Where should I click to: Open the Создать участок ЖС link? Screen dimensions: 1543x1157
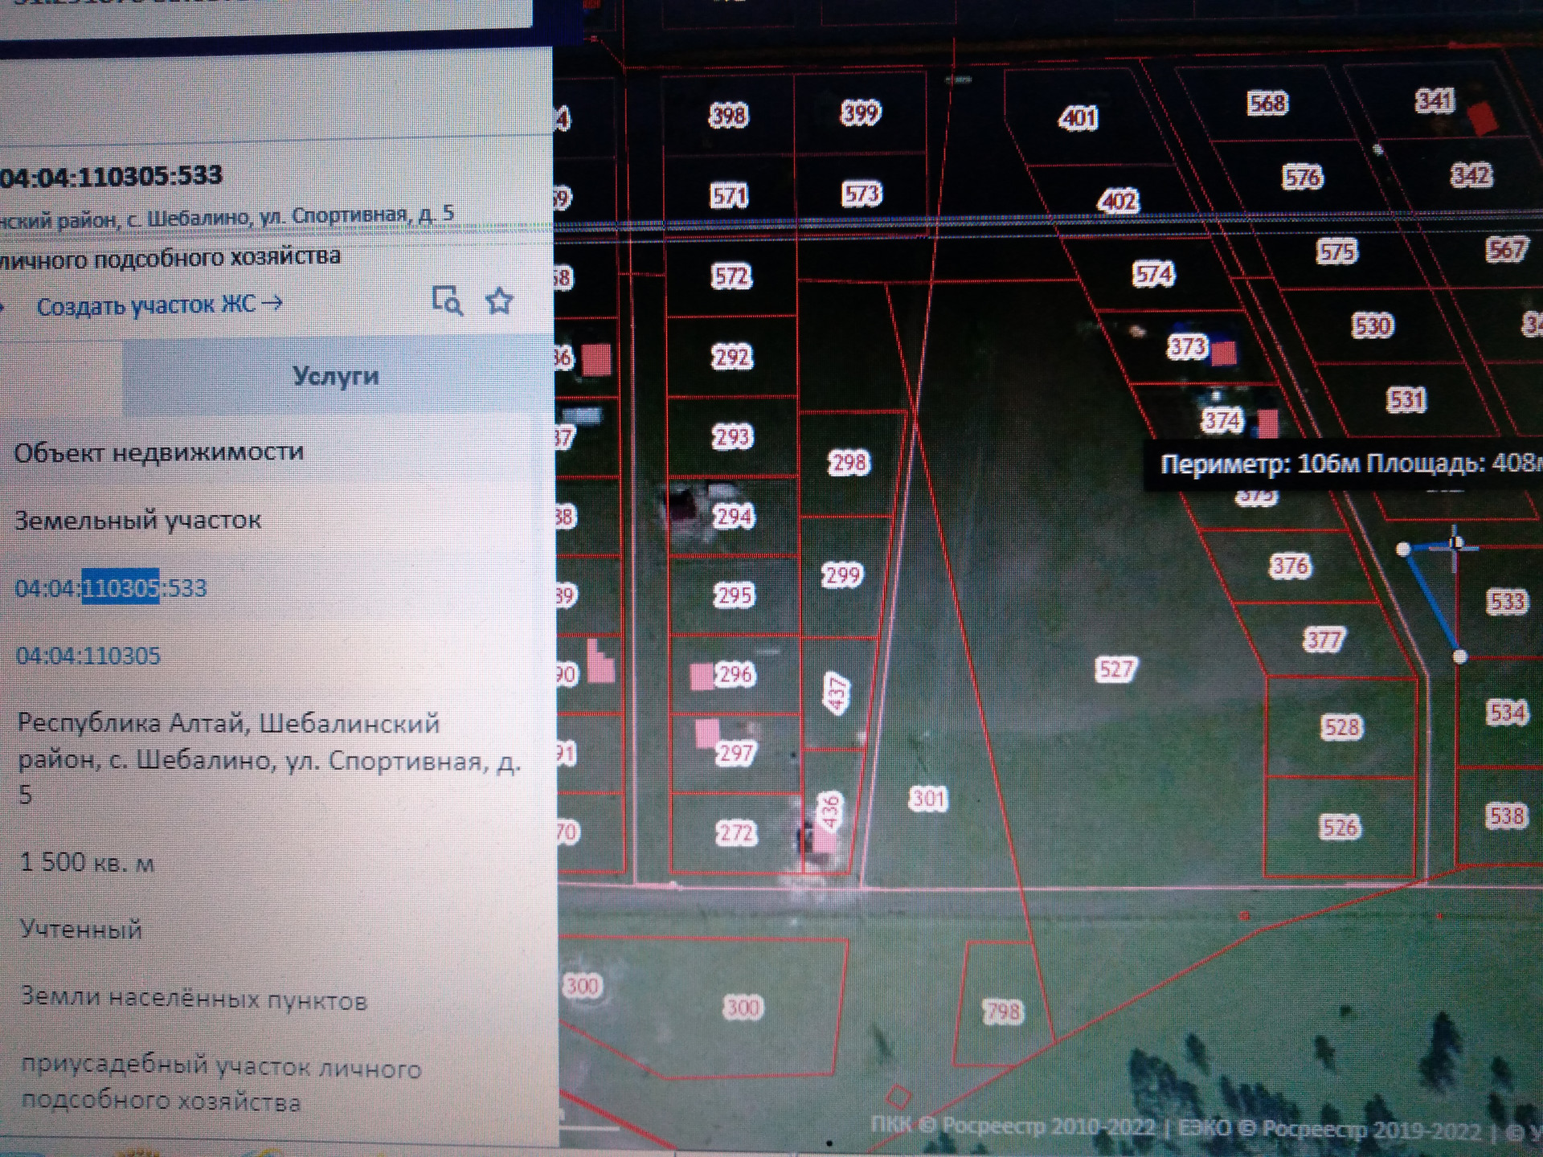tap(159, 305)
